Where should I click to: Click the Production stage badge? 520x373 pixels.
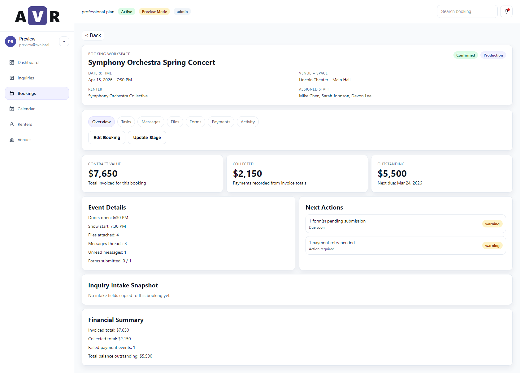click(x=493, y=55)
